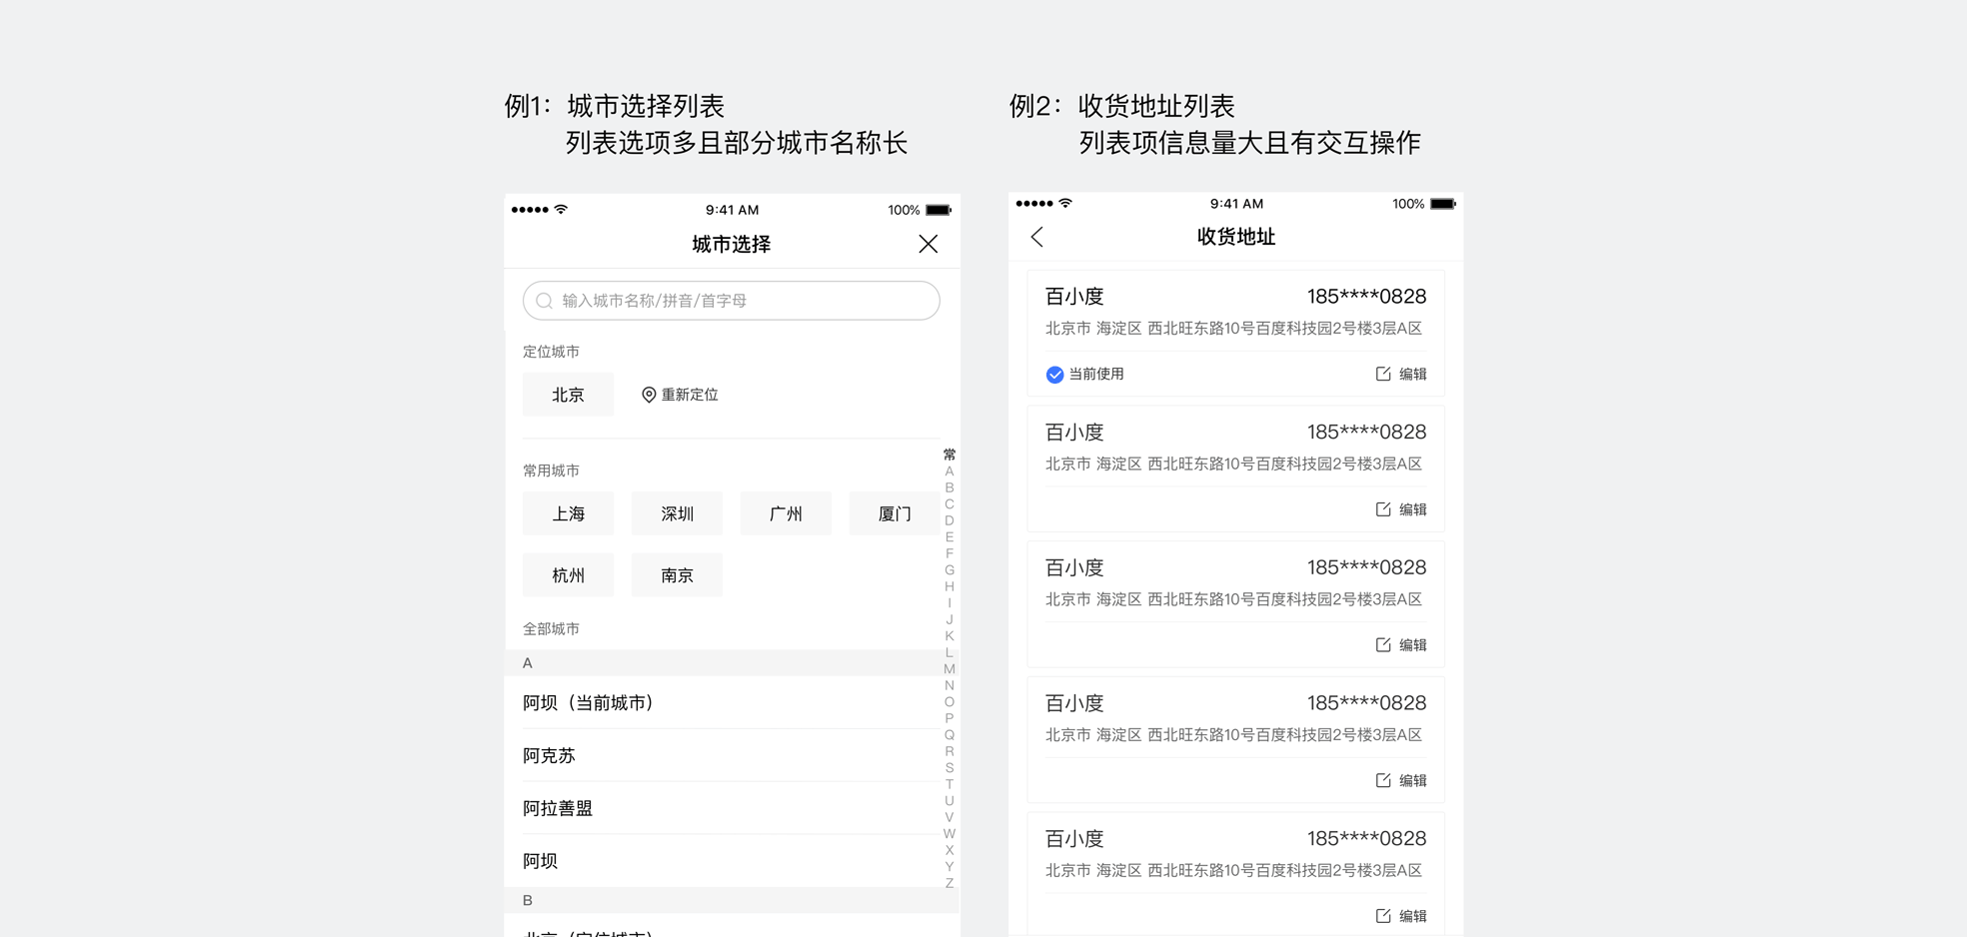The height and width of the screenshot is (937, 1967).
Task: Toggle the 当前使用 checkmark
Action: [x=1054, y=375]
